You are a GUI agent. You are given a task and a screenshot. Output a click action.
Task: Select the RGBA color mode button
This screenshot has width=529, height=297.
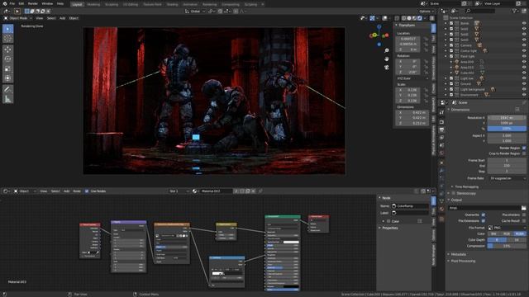pos(520,233)
